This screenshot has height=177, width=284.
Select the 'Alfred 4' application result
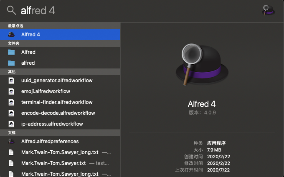[60, 35]
